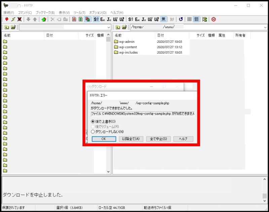
Task: Select the S-JIS host kanji code icon
Action: (x=97, y=20)
